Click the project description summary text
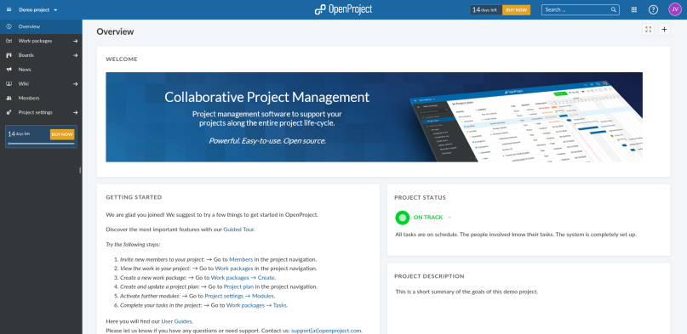Image resolution: width=687 pixels, height=334 pixels. [x=467, y=292]
